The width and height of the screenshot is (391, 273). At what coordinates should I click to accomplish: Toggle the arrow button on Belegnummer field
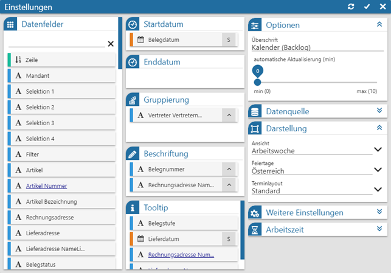(229, 170)
